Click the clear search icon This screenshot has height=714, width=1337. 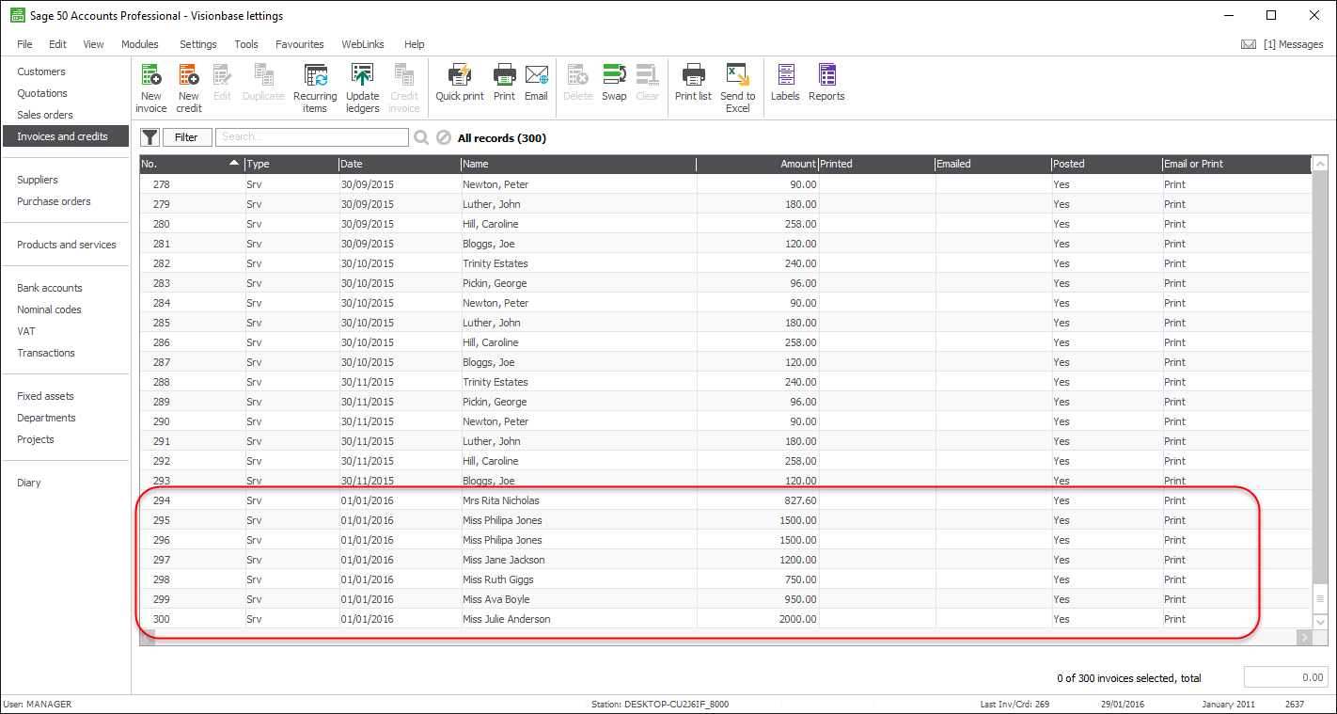click(445, 137)
